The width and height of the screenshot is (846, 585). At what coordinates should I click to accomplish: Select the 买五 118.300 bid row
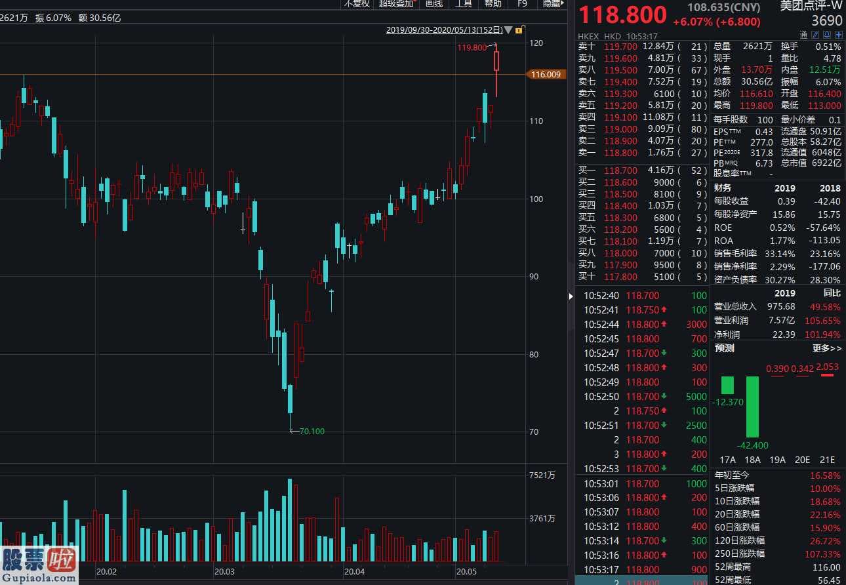click(x=643, y=218)
